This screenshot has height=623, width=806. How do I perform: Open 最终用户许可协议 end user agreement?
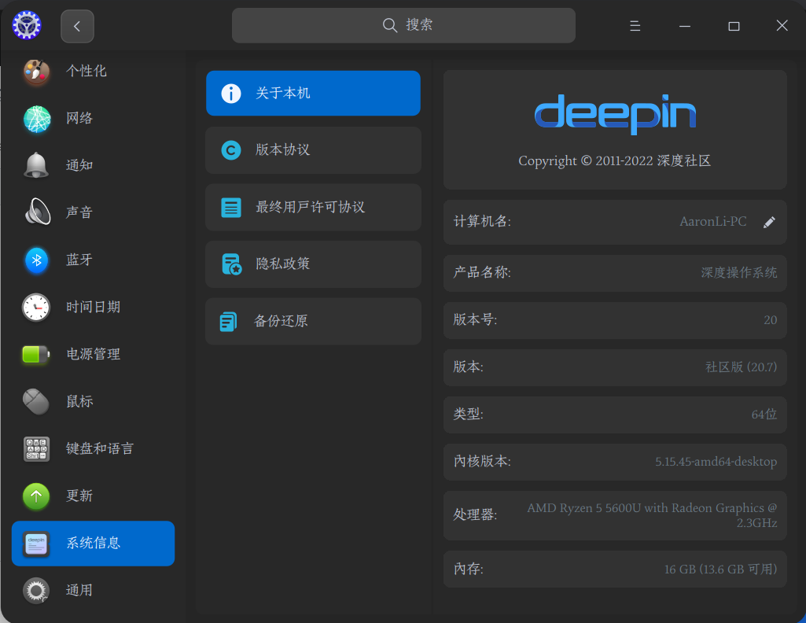(x=313, y=208)
